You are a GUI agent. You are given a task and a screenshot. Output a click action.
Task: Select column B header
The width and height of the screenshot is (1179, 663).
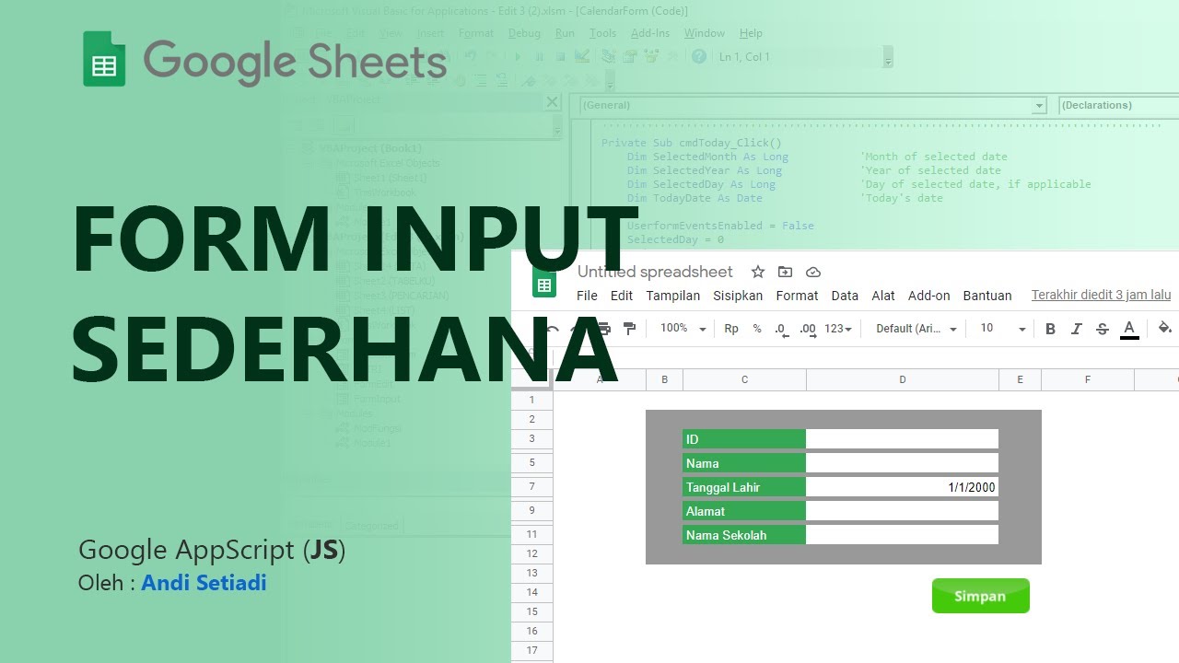coord(664,379)
